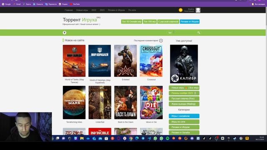Open Репаки ноября 2023 sidebar button
267x150 pixels.
(x=184, y=93)
